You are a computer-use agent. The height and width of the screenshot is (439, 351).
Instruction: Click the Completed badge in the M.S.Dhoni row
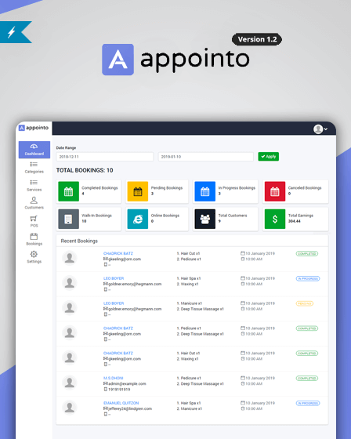(x=307, y=378)
